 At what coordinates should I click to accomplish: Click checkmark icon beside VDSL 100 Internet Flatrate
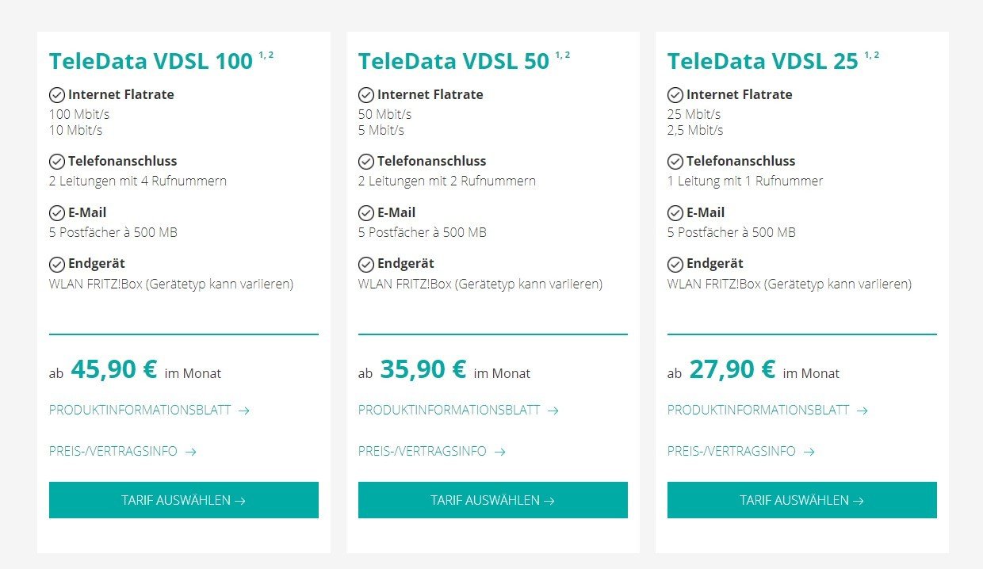[x=57, y=95]
